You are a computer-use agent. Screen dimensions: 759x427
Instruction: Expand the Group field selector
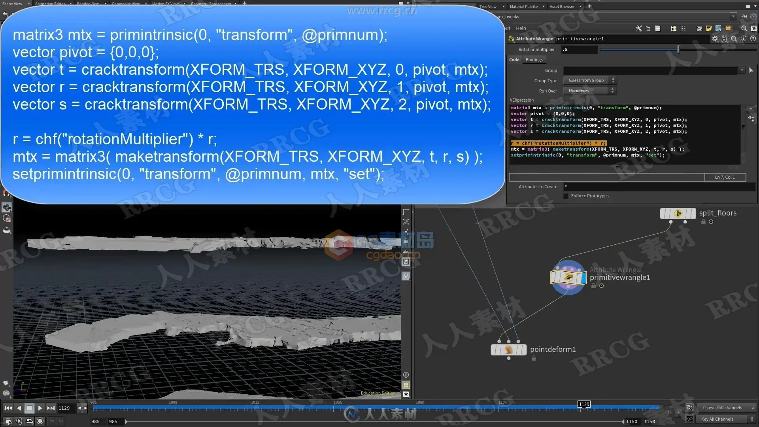coord(741,70)
